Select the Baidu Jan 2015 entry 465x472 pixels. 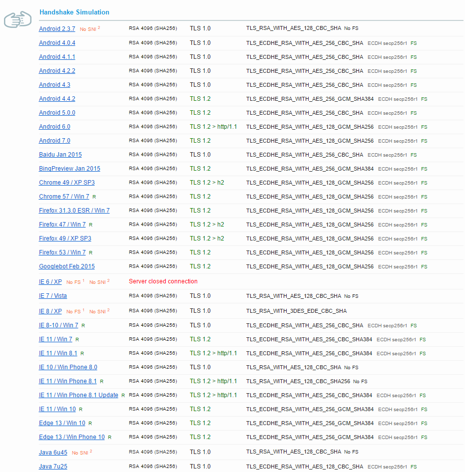[60, 155]
